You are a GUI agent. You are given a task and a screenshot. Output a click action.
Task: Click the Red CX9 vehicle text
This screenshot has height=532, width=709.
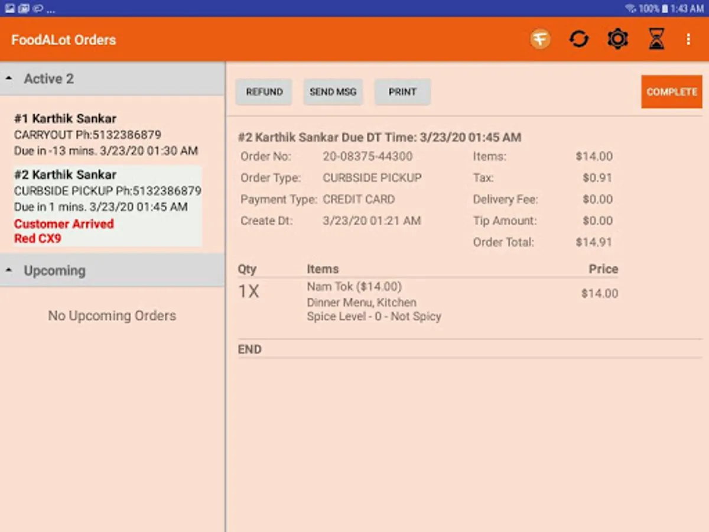38,239
